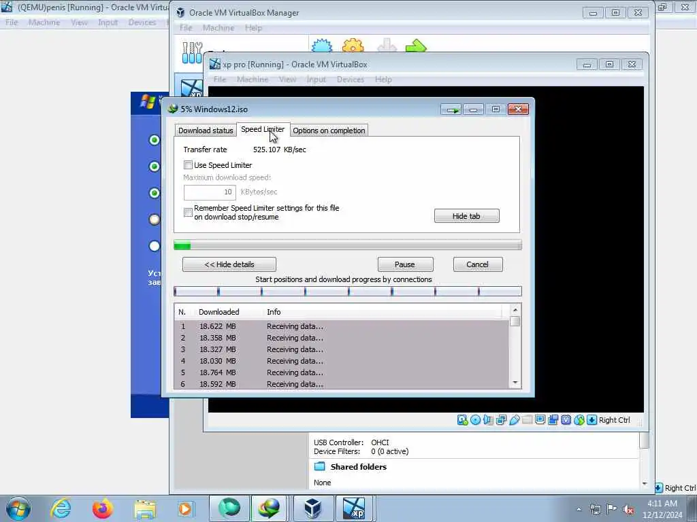This screenshot has height=522, width=697.
Task: Select connection row 3 with 18.327 MB
Action: 342,349
